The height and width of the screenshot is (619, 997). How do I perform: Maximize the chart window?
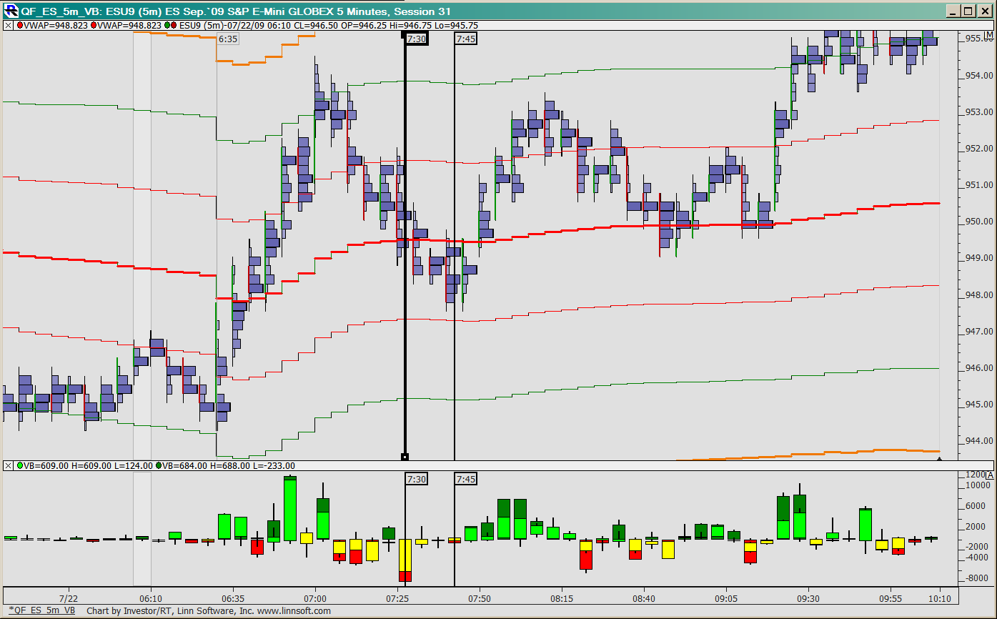click(968, 11)
